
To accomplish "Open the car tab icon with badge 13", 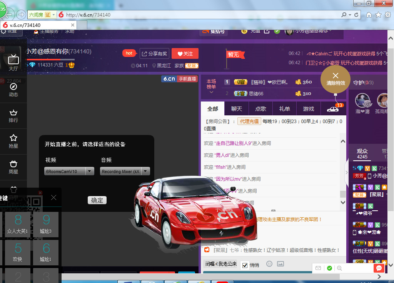I will pos(333,109).
